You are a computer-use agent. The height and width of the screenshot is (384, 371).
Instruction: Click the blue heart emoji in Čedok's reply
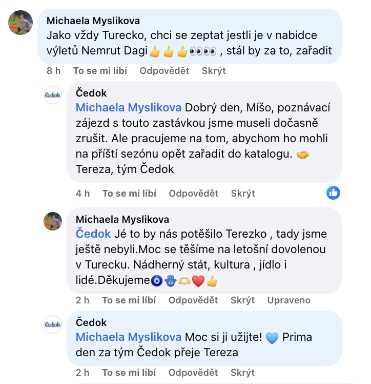tap(272, 338)
